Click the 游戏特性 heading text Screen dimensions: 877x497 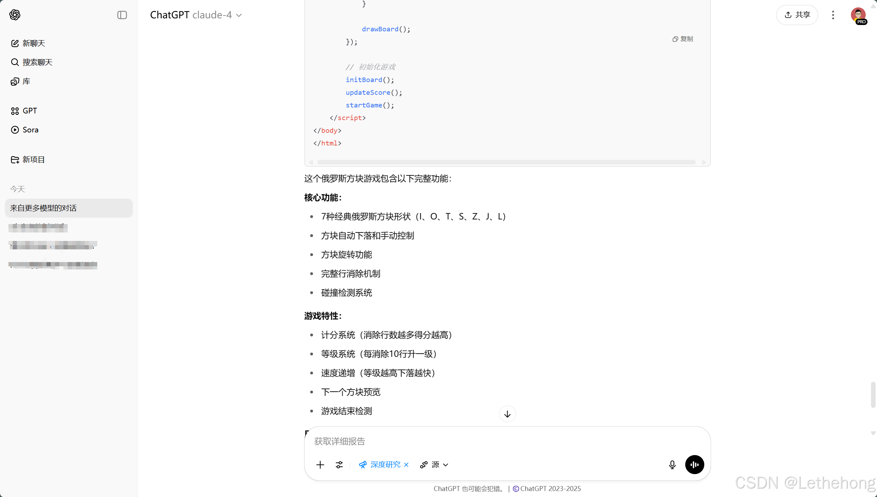pyautogui.click(x=323, y=316)
